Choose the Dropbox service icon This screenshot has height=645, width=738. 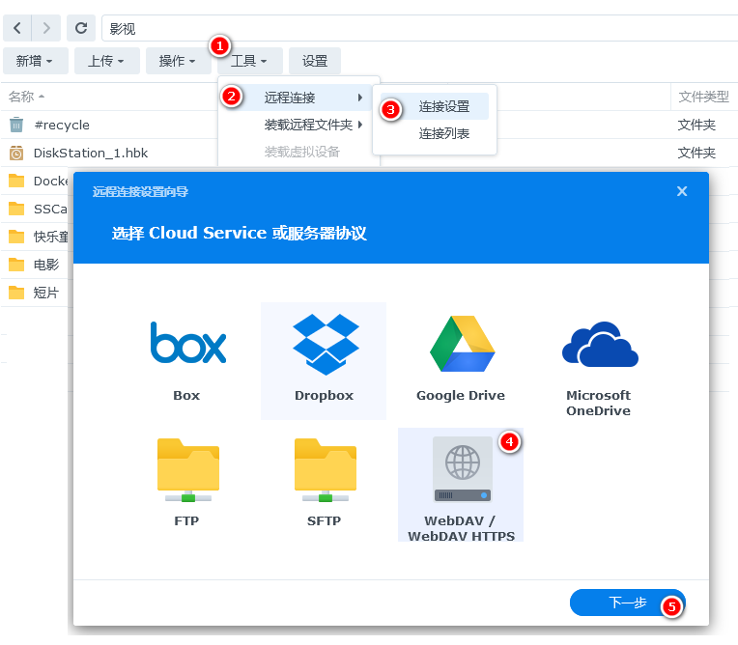click(x=326, y=345)
